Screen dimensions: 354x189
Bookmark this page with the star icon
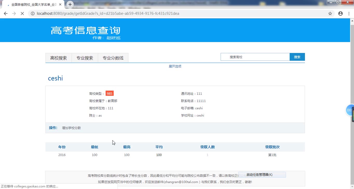pyautogui.click(x=330, y=14)
